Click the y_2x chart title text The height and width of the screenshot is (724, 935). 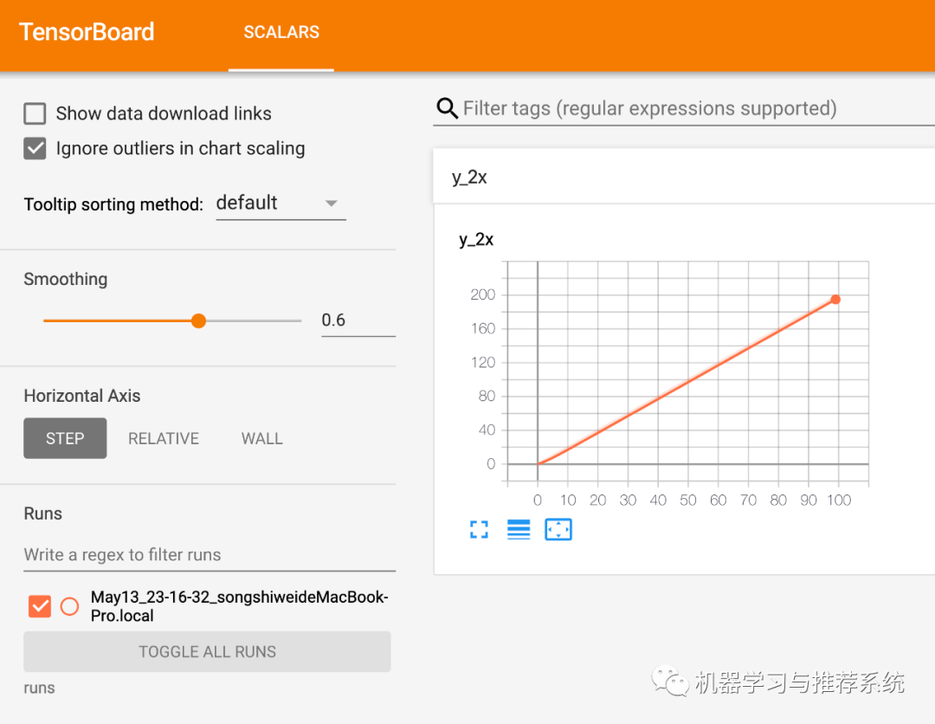(476, 240)
